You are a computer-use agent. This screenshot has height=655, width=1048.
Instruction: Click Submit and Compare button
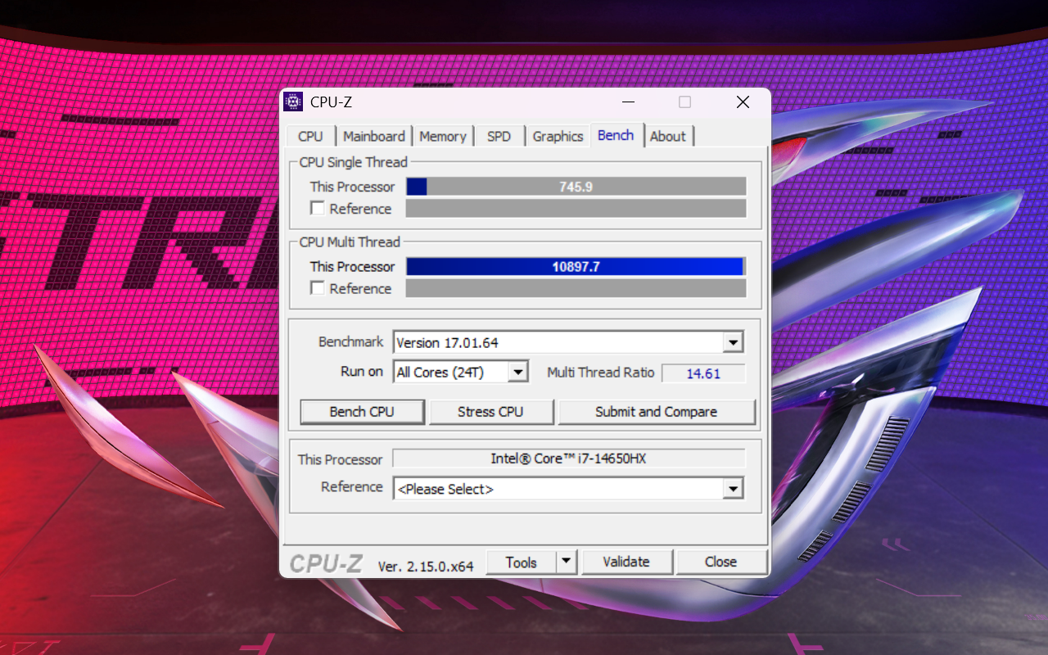tap(656, 412)
